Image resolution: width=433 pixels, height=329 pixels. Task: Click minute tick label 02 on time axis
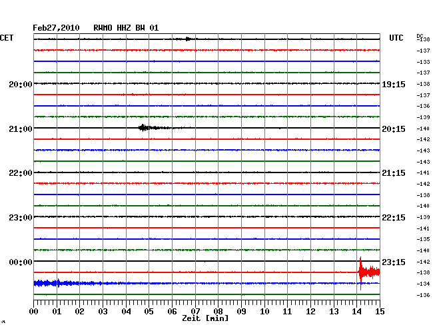pyautogui.click(x=79, y=312)
